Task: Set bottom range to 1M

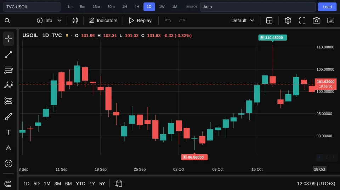Action: tap(47, 184)
